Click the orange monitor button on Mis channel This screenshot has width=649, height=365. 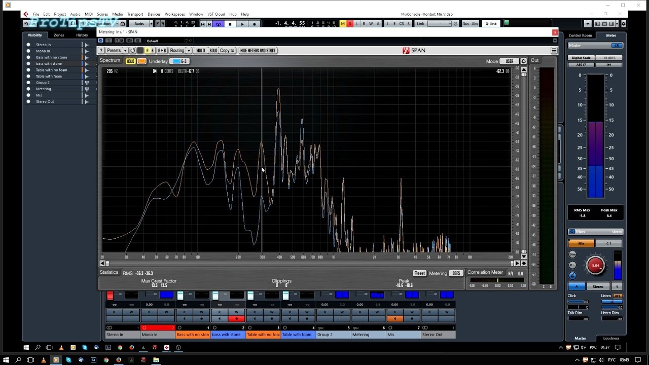(395, 319)
